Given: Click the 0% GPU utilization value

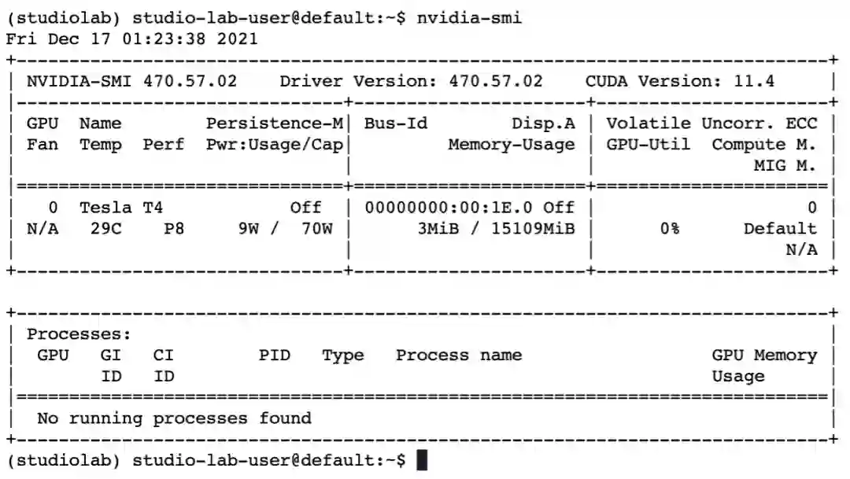Looking at the screenshot, I should click(x=670, y=229).
